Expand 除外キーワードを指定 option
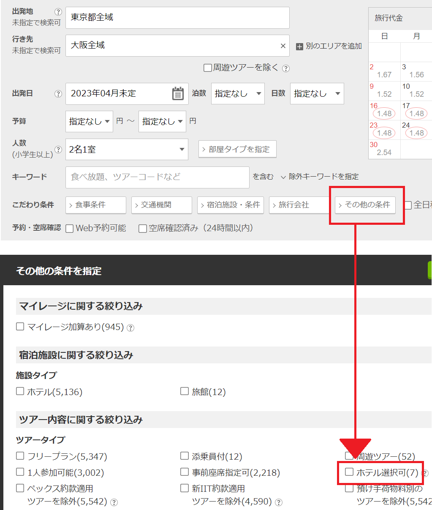 tap(320, 177)
